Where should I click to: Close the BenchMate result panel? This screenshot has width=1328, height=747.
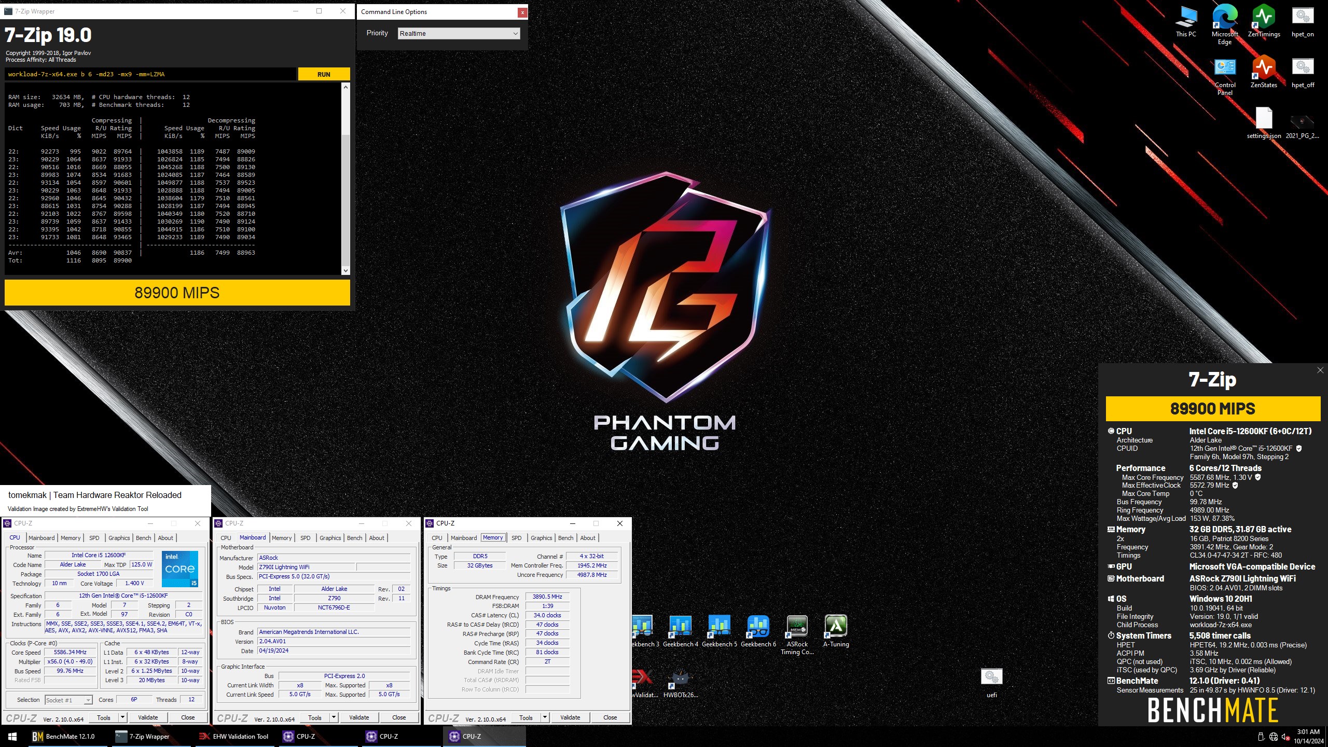(1320, 370)
